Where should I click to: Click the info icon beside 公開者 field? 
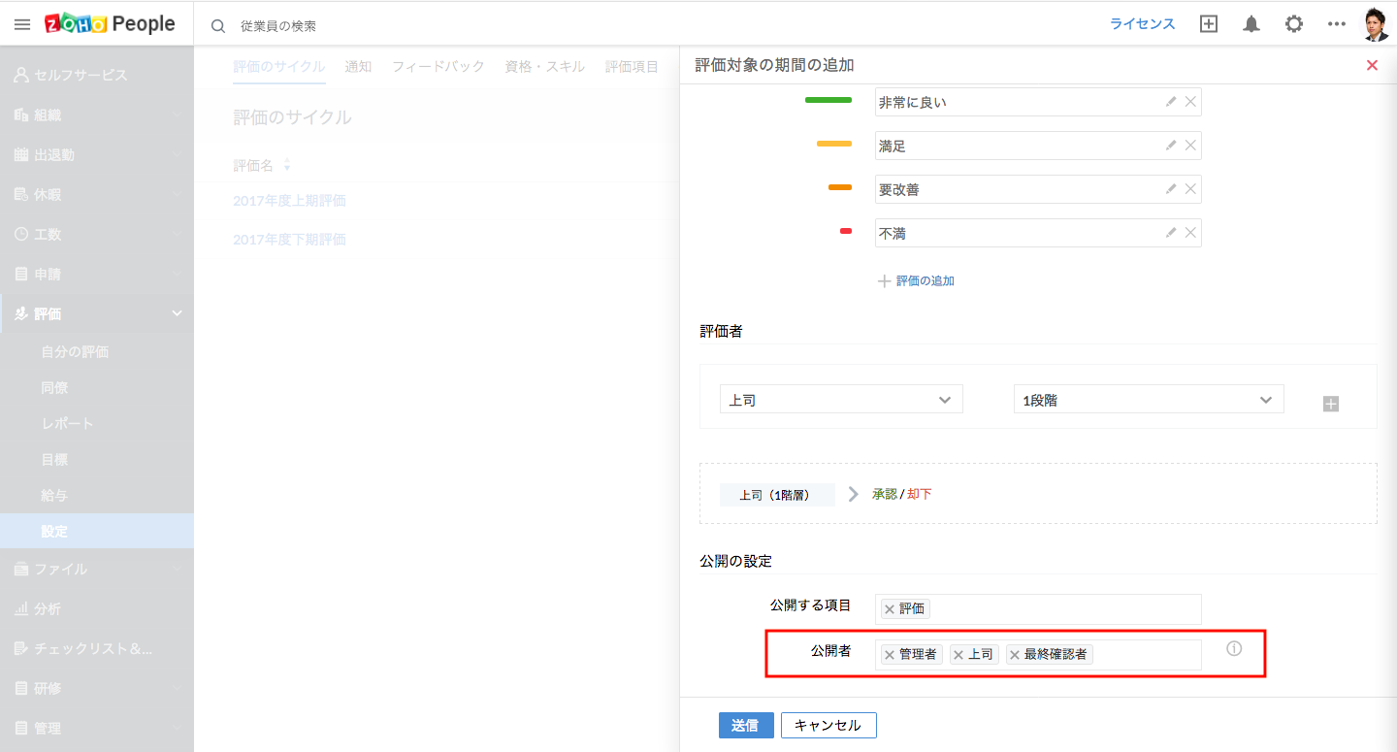coord(1234,649)
